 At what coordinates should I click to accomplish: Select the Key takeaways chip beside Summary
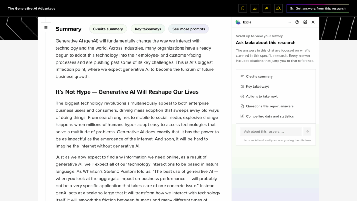(x=148, y=29)
